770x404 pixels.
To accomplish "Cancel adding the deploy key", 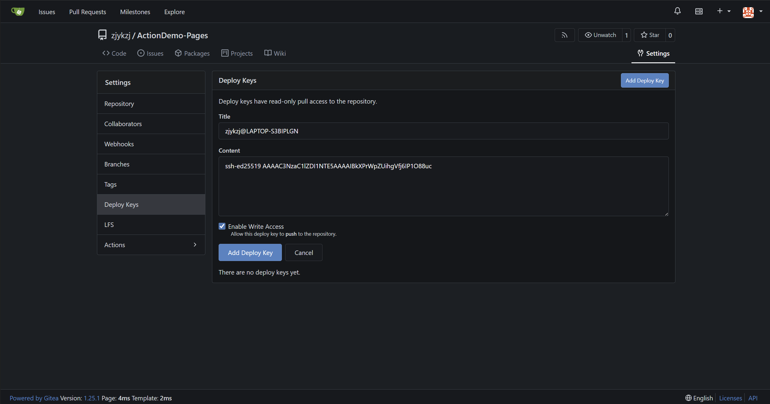I will click(304, 253).
